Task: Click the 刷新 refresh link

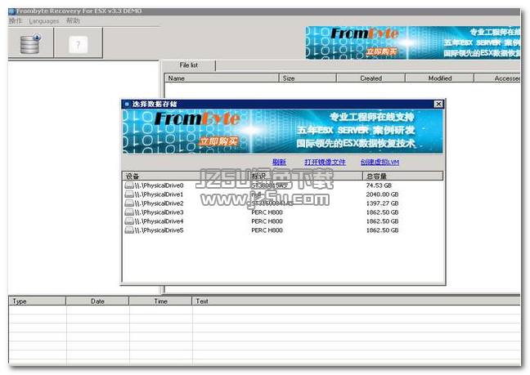Action: (x=279, y=162)
